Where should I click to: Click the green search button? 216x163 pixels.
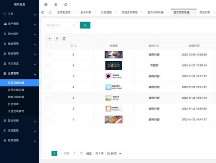(x=85, y=25)
